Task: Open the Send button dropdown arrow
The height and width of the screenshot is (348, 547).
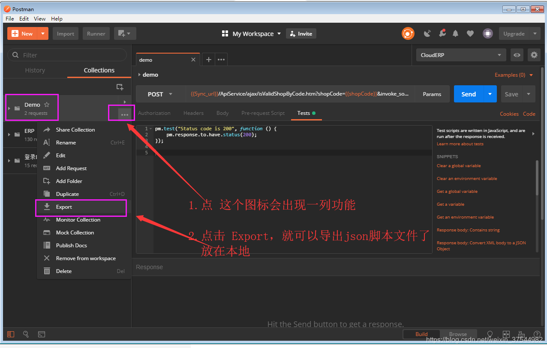Action: (490, 94)
